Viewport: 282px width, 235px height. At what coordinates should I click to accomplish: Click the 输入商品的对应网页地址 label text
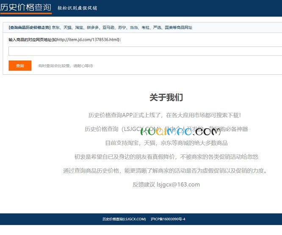click(64, 40)
